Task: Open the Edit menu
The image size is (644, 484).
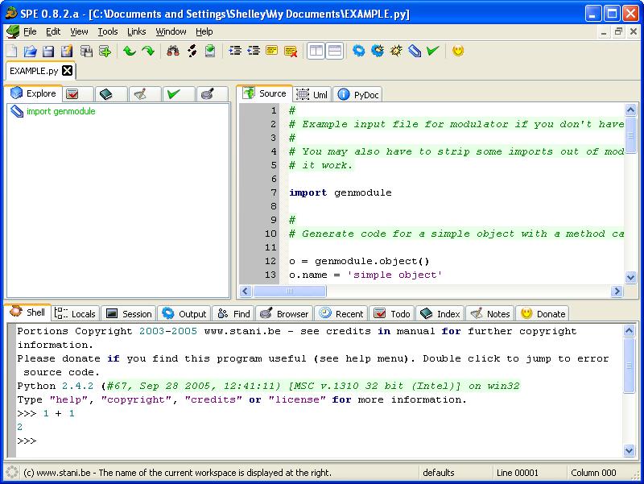Action: tap(53, 31)
